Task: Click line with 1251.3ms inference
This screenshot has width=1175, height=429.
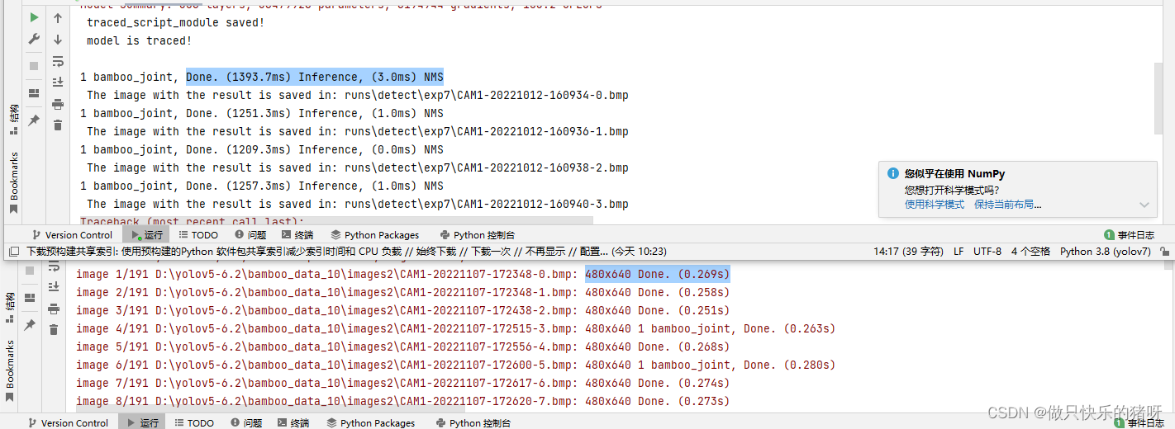Action: click(262, 114)
